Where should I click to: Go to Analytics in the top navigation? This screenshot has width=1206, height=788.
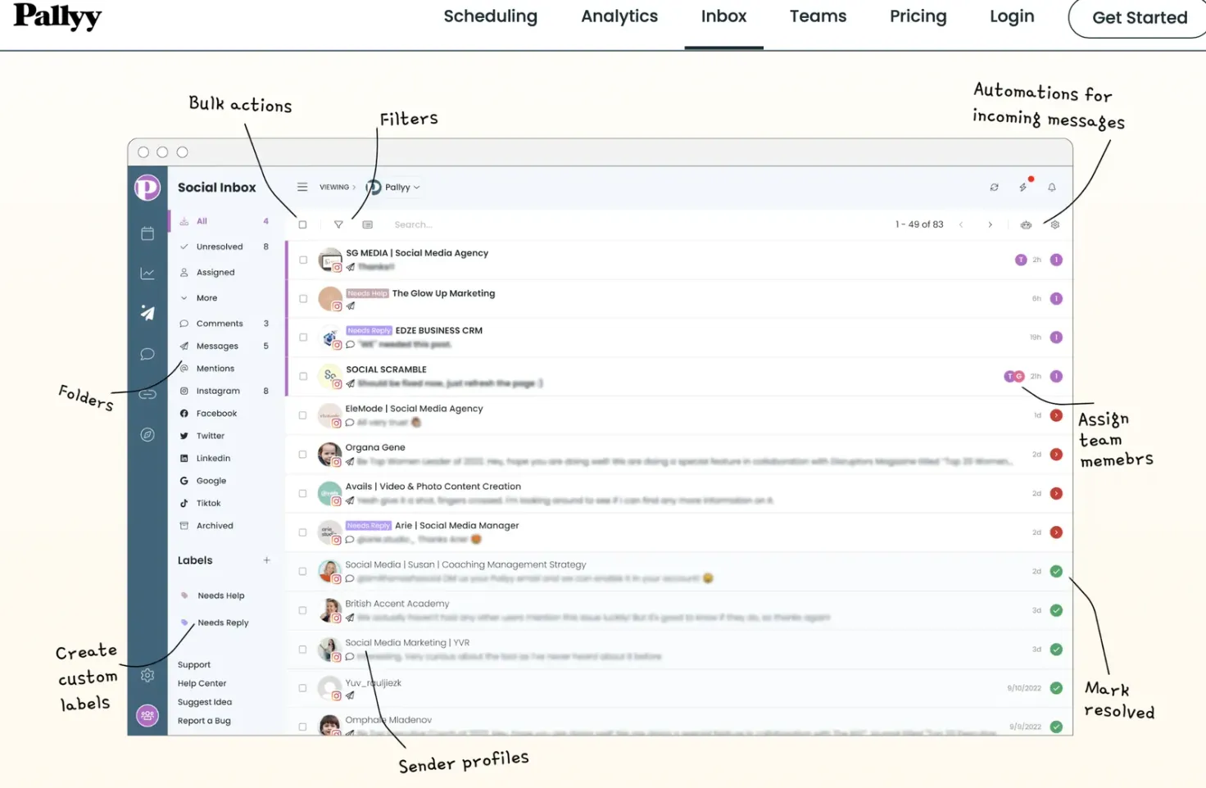point(619,16)
